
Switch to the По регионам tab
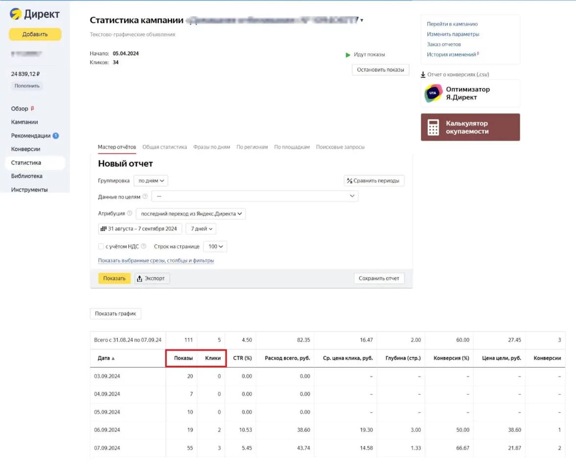point(252,147)
